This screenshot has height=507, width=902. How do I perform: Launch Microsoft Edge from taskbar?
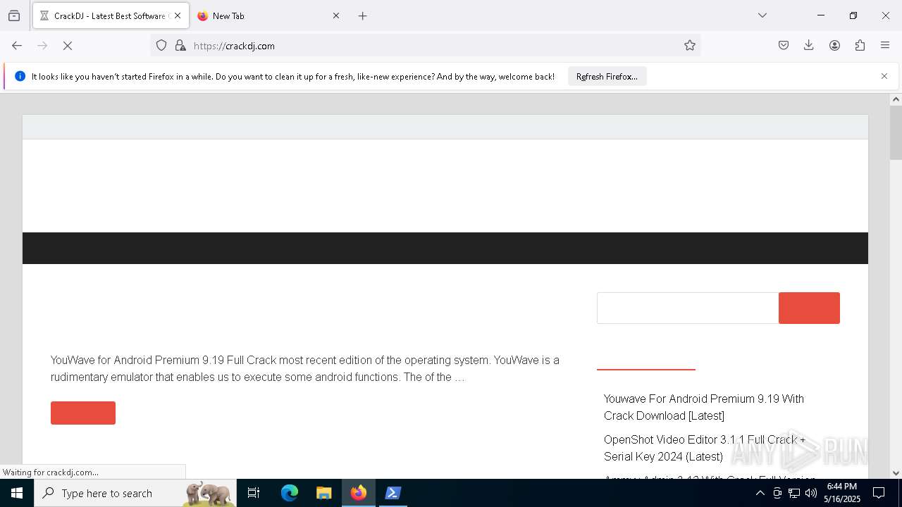290,493
